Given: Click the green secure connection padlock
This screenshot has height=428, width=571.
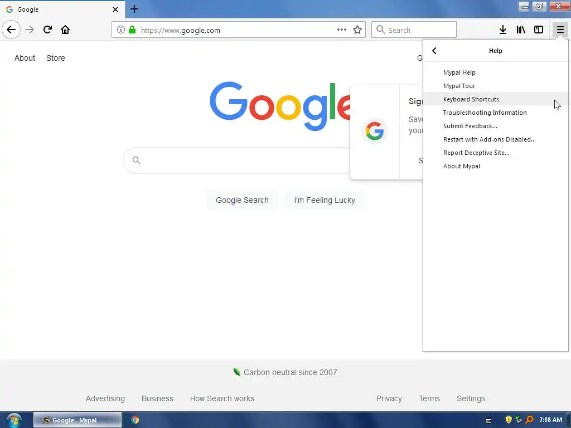Looking at the screenshot, I should tap(132, 30).
